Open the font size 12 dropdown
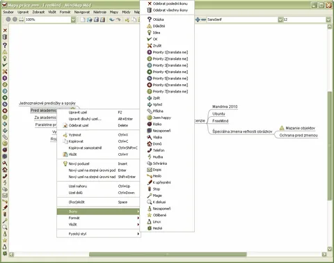 point(328,19)
